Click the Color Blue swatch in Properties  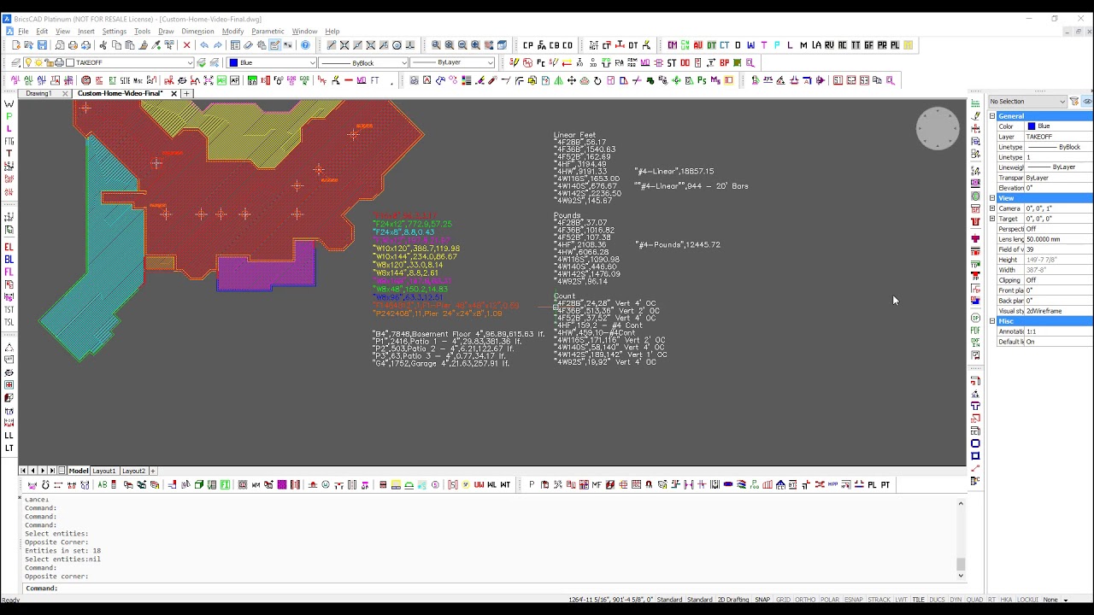(1032, 126)
